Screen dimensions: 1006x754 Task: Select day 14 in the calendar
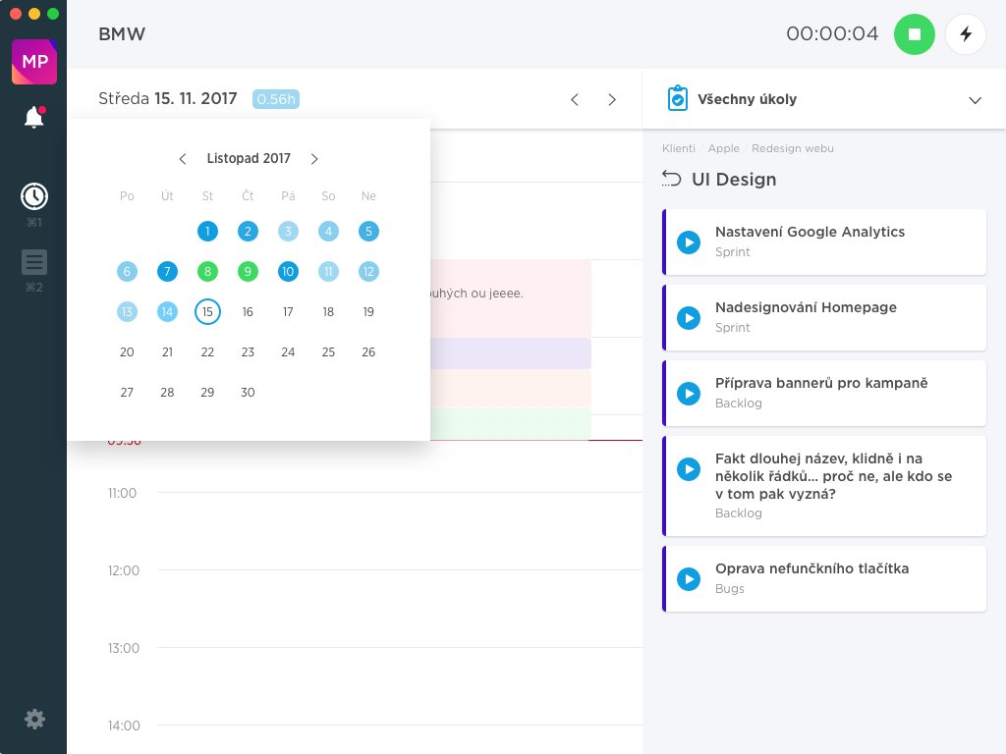(x=167, y=312)
